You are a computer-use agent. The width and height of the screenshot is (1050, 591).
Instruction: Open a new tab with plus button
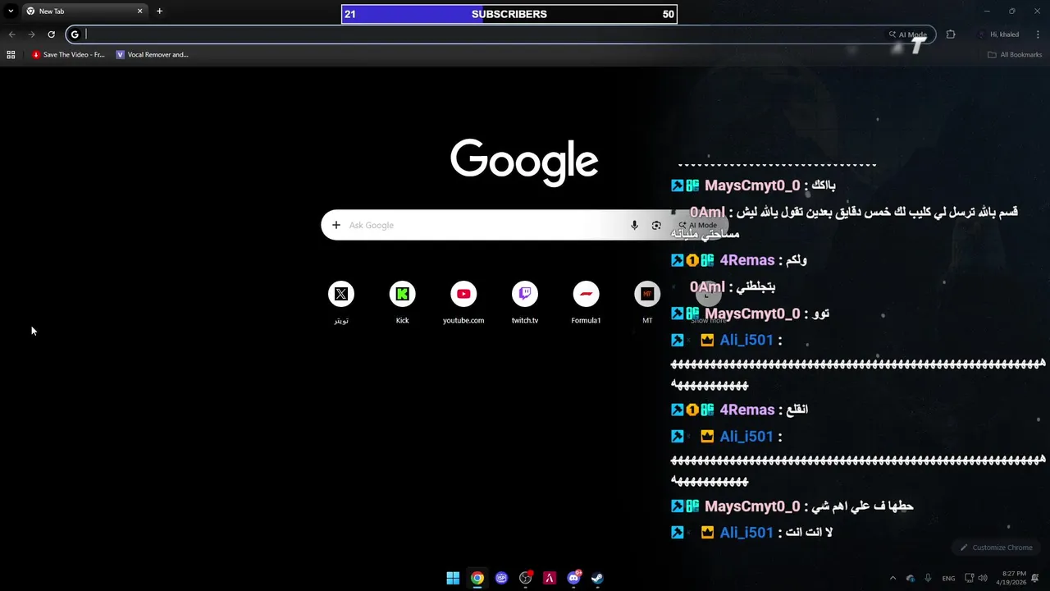(159, 11)
